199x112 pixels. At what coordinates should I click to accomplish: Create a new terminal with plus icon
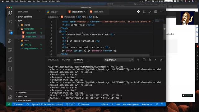tap(138, 60)
